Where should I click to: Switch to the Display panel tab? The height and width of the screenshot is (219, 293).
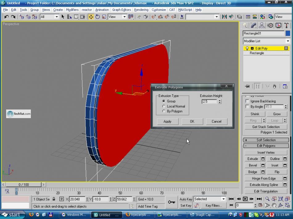[x=279, y=25]
